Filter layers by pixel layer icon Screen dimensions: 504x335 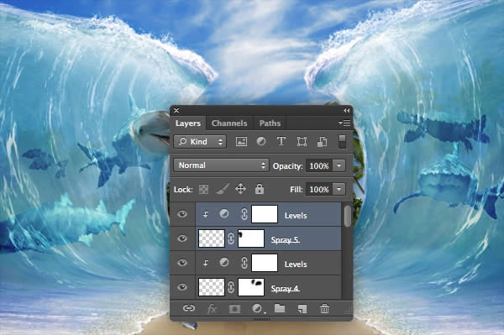tap(241, 141)
